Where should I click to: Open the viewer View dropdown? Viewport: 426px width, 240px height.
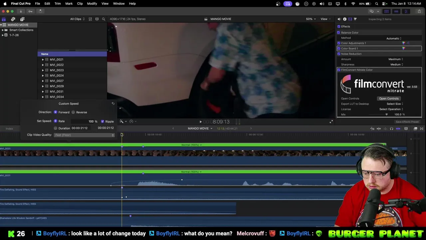pyautogui.click(x=325, y=19)
